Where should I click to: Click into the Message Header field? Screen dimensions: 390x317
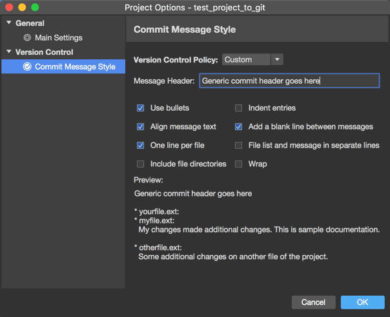click(x=289, y=81)
